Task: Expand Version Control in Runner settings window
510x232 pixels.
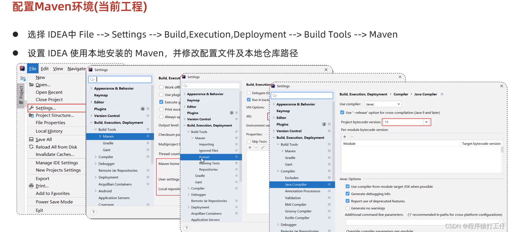Action: pyautogui.click(x=184, y=119)
